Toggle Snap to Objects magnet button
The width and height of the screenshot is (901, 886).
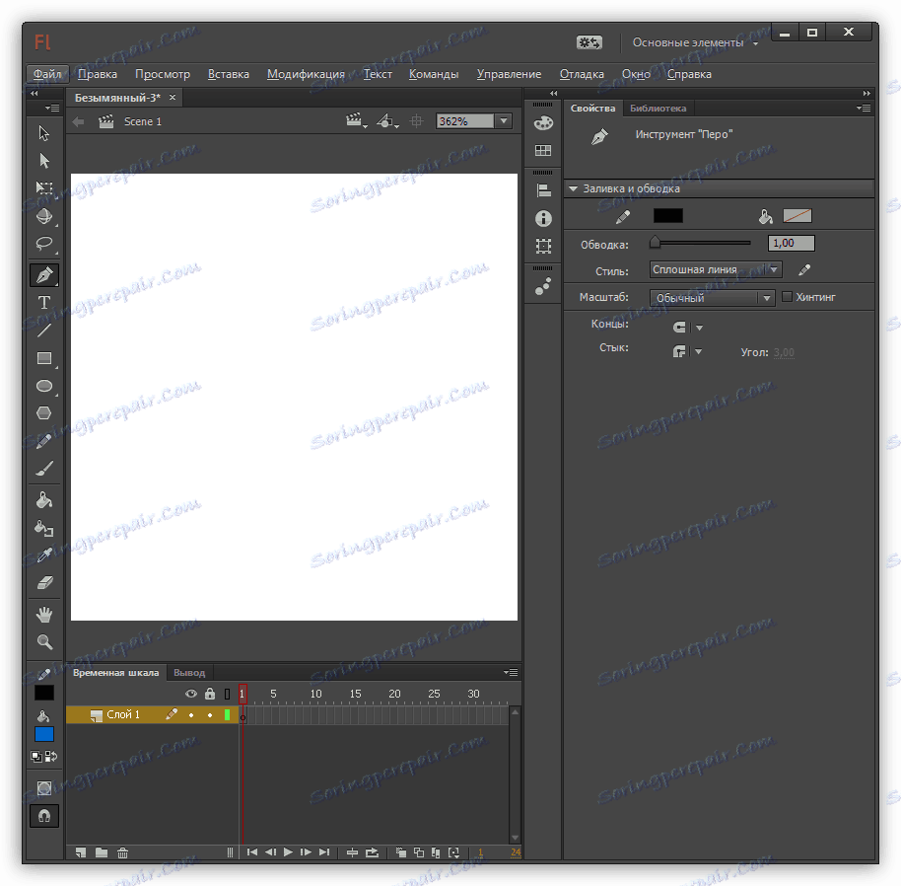[44, 816]
